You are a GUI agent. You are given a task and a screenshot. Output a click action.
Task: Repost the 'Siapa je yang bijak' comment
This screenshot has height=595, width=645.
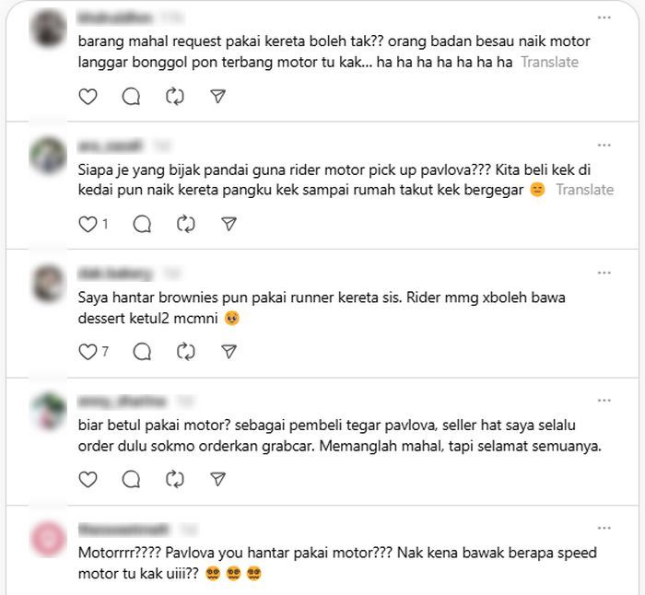(186, 224)
